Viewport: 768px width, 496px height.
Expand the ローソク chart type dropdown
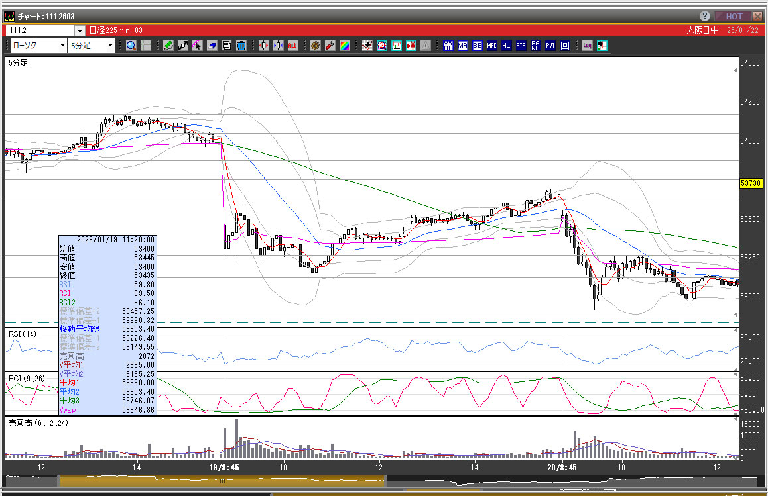point(62,46)
